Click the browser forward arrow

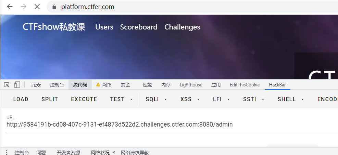[23, 7]
